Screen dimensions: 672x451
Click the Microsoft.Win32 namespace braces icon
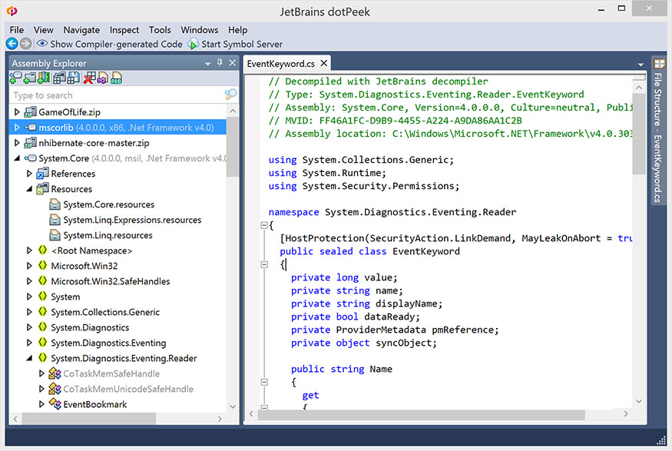(42, 265)
